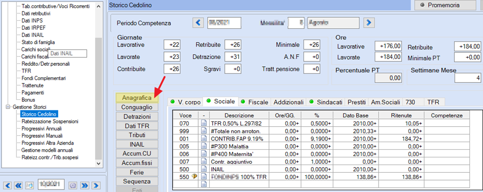
Task: Click the single left arrow in bottom navigator
Action: coord(8,185)
